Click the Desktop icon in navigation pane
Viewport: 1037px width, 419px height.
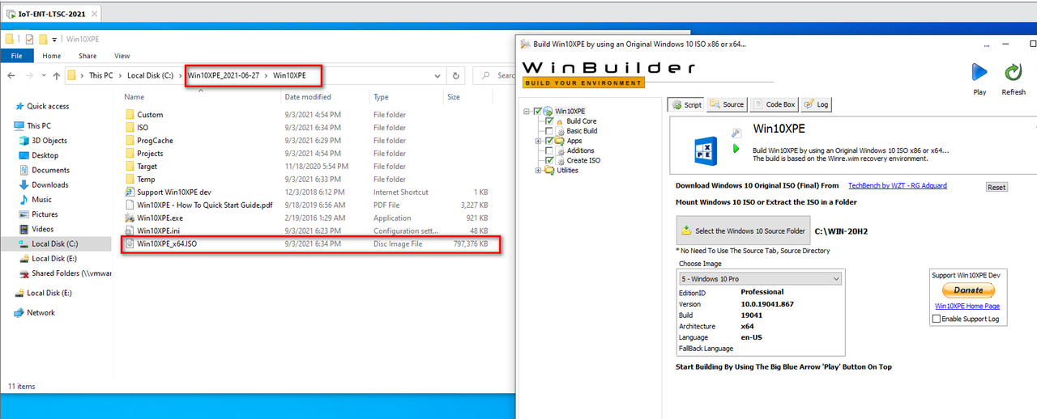[x=23, y=155]
